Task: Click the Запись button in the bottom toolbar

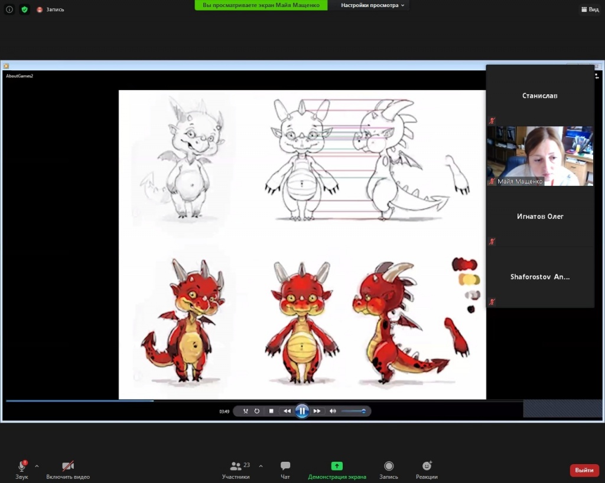Action: pos(388,469)
